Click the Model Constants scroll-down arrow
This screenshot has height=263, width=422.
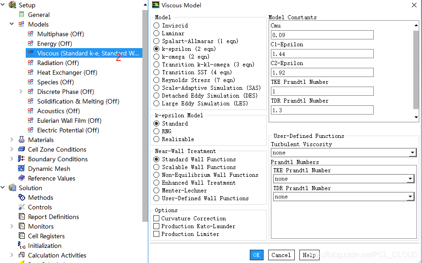(x=416, y=117)
